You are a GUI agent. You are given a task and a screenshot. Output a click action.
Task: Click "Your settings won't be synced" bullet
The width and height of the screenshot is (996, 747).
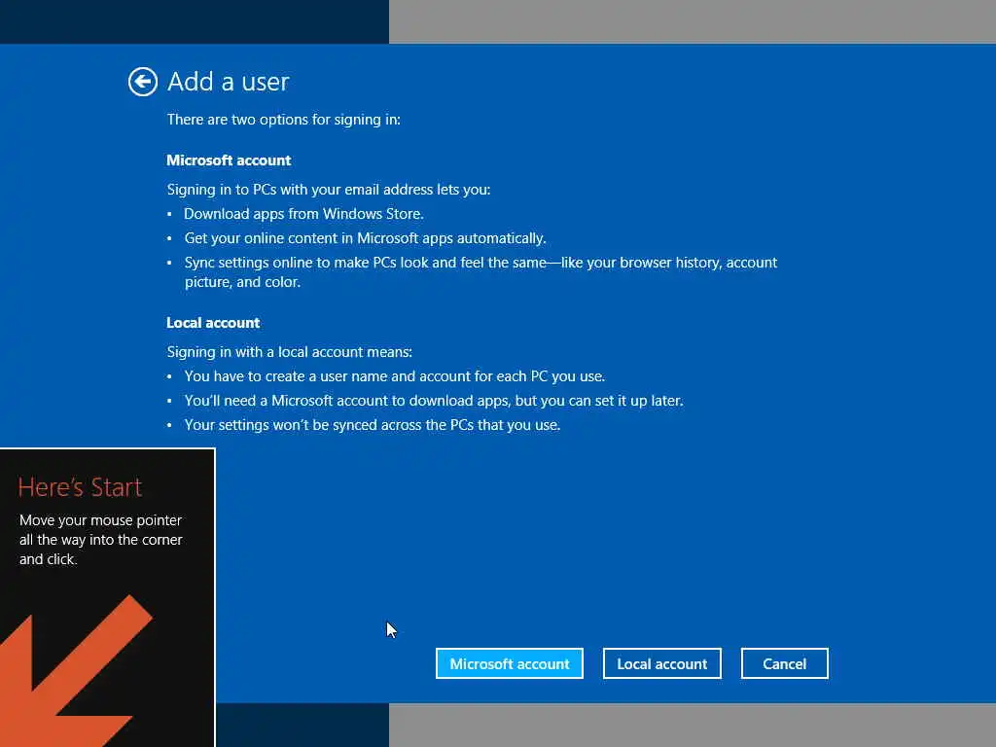tap(373, 425)
